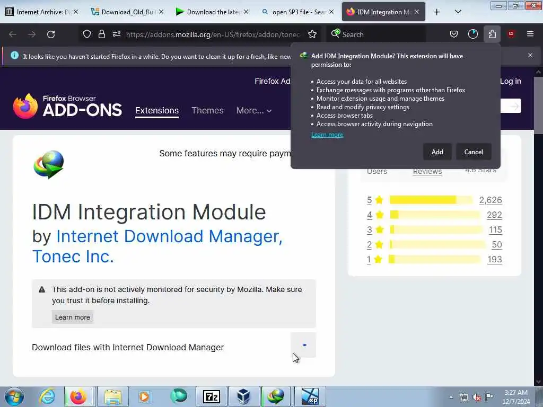Open 1 star reviews count 193
Screen dimensions: 543x407
coord(495,260)
